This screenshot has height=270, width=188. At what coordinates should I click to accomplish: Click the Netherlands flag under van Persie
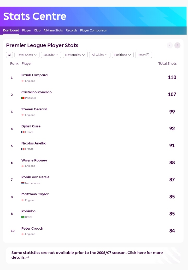coord(23,183)
